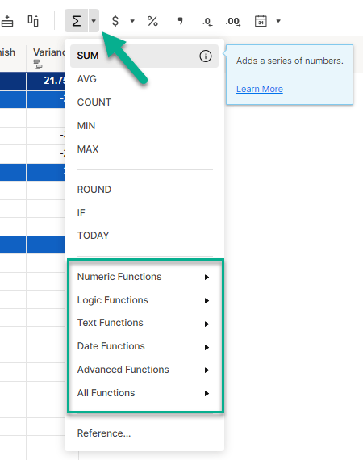Click the info icon beside SUM
363x460 pixels.
pyautogui.click(x=205, y=56)
